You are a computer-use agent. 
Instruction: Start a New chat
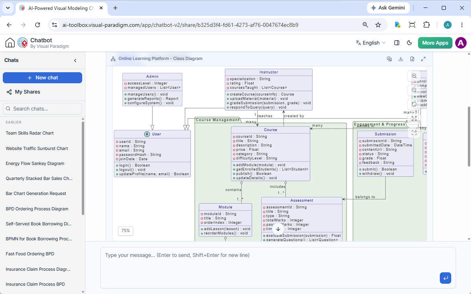42,78
